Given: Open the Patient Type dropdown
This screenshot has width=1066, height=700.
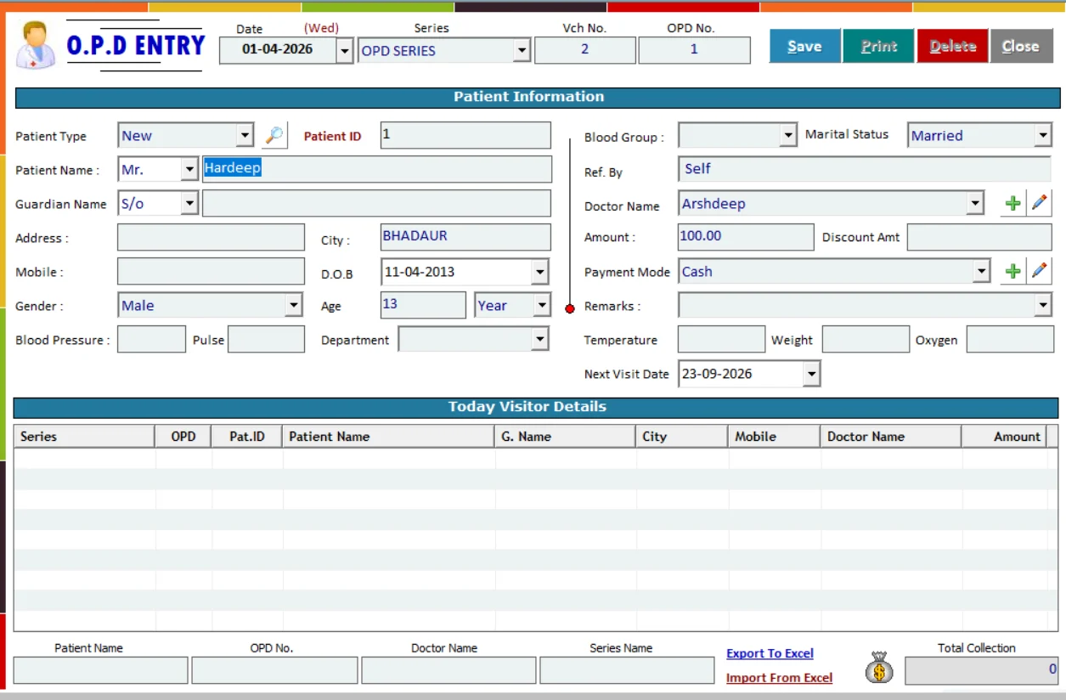Looking at the screenshot, I should (x=245, y=135).
